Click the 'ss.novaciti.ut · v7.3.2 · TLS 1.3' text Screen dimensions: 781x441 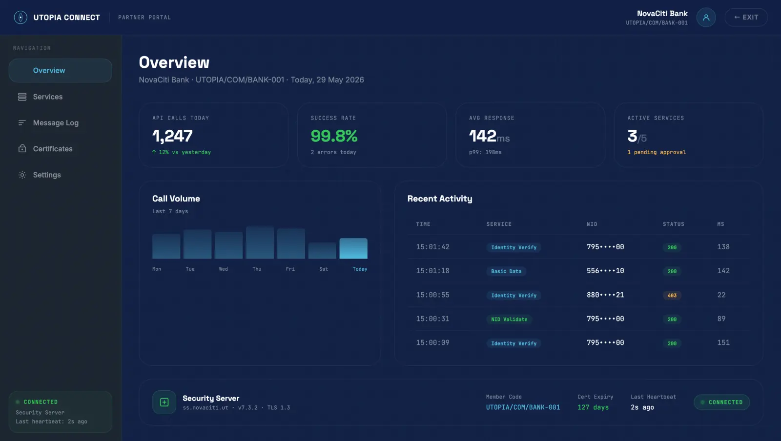[236, 408]
